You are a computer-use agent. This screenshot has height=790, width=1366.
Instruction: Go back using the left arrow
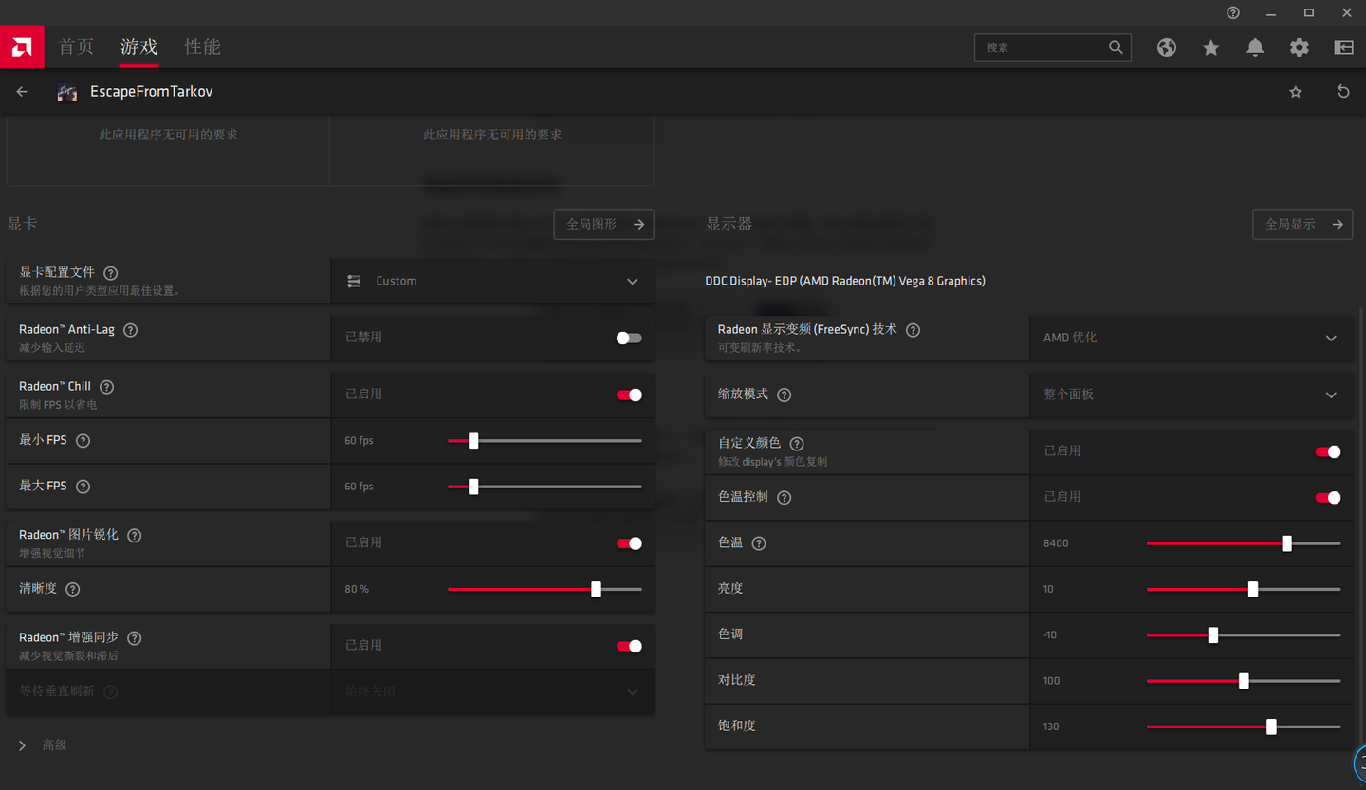[x=22, y=92]
